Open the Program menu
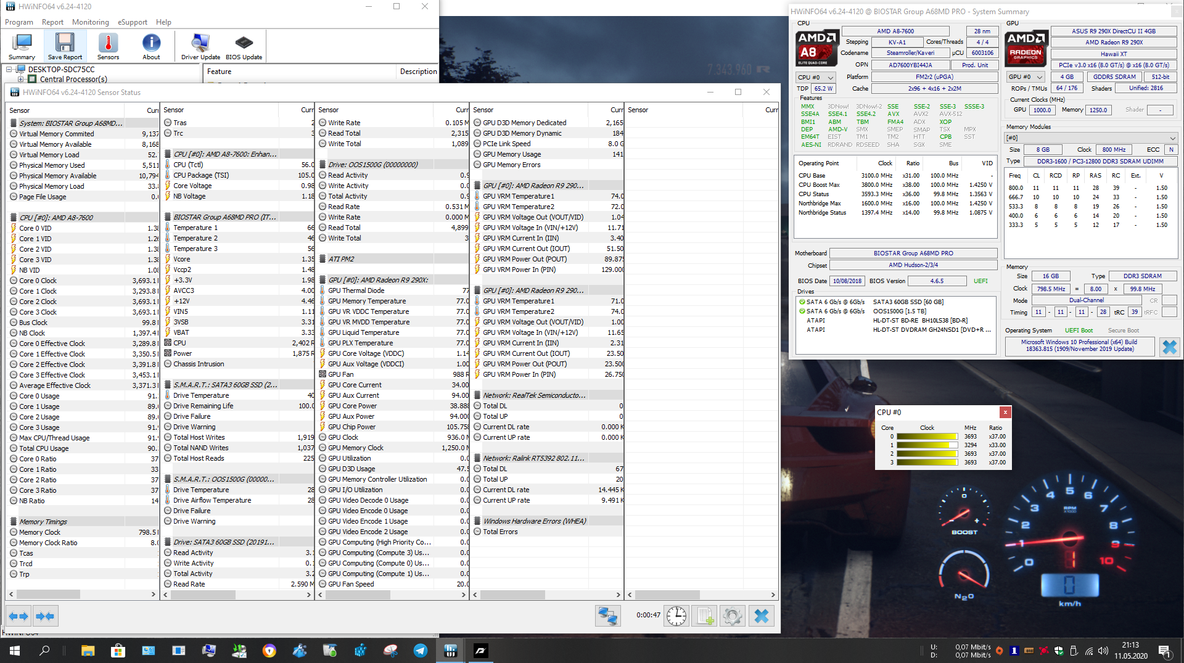The width and height of the screenshot is (1184, 663). 19,22
